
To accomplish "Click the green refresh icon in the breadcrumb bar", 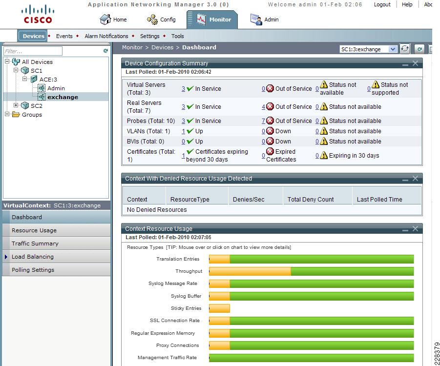I will [x=419, y=49].
